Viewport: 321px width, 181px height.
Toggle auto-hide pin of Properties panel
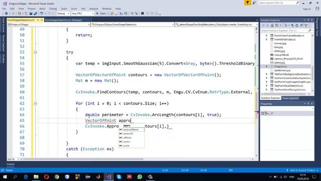tap(308, 104)
